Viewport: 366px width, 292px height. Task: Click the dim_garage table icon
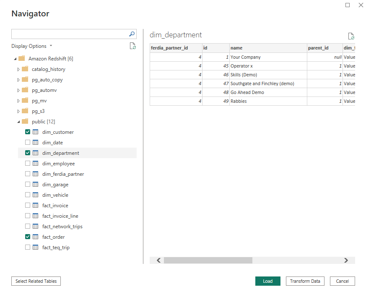click(36, 184)
